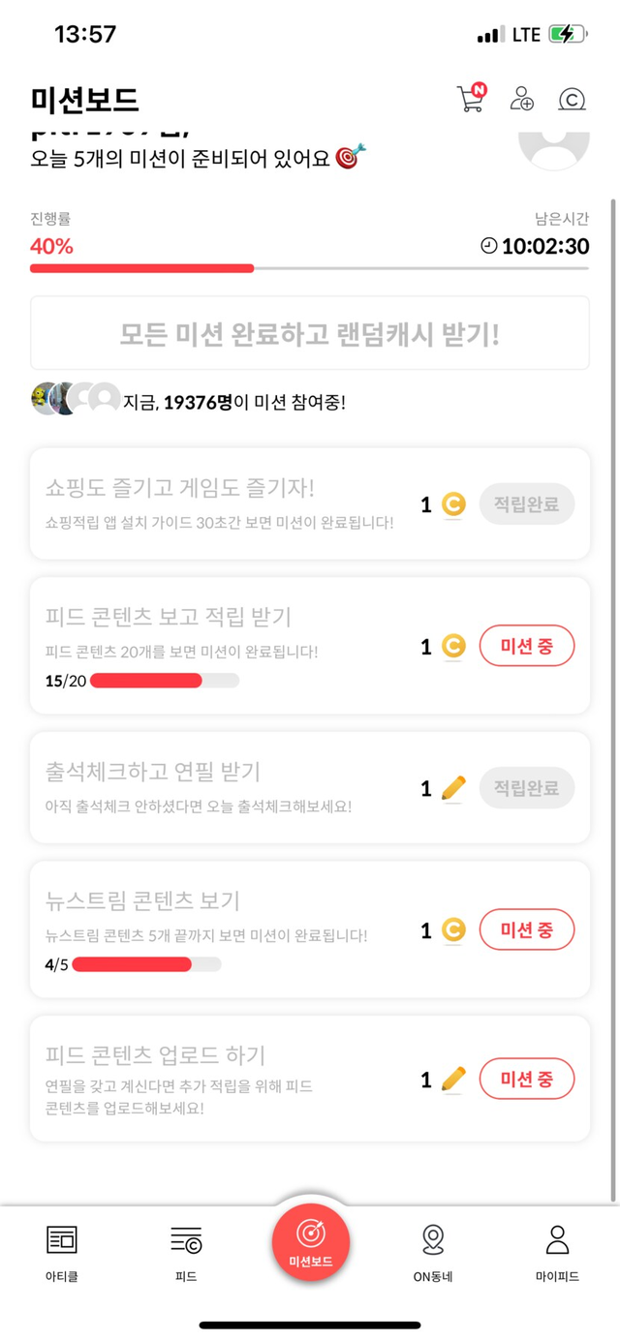Open the cash coin icon in header
620x1341 pixels.
click(x=573, y=99)
